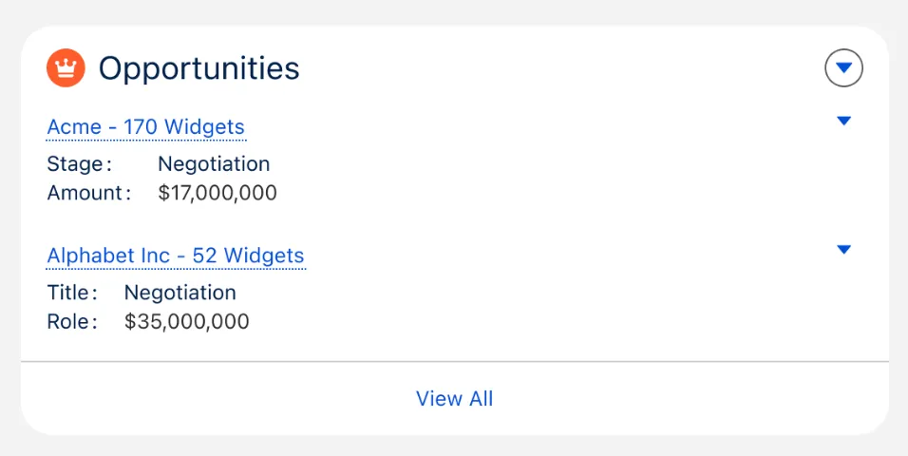Click the Opportunities card heading text
Screen dimensions: 908x456
(x=199, y=68)
